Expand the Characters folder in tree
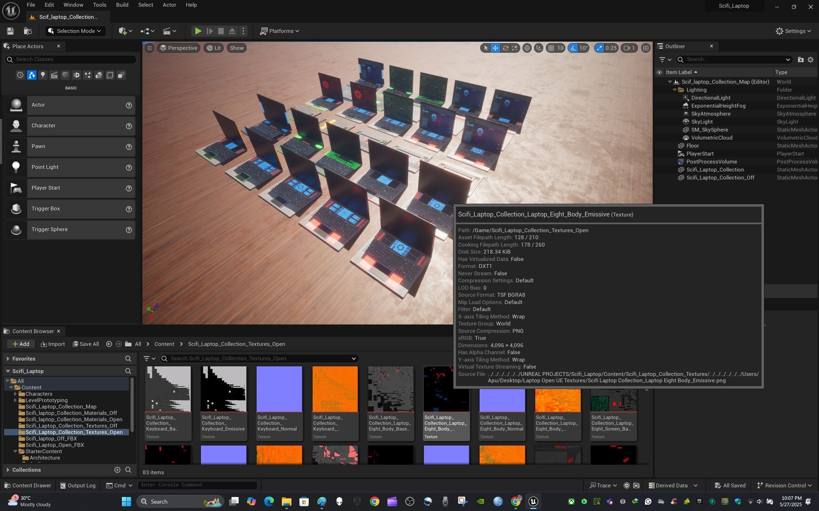 click(x=15, y=394)
